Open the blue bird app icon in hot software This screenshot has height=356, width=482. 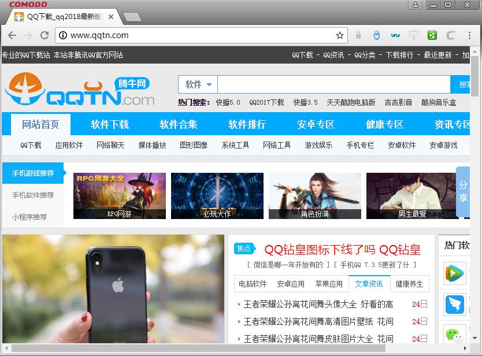tap(455, 305)
